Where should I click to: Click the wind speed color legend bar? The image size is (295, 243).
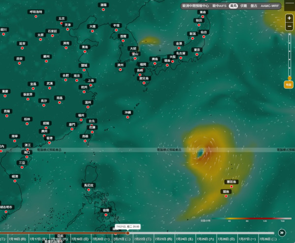(x=252, y=218)
